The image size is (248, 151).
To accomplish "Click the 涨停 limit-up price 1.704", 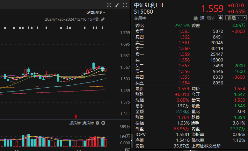I will point(184,117).
